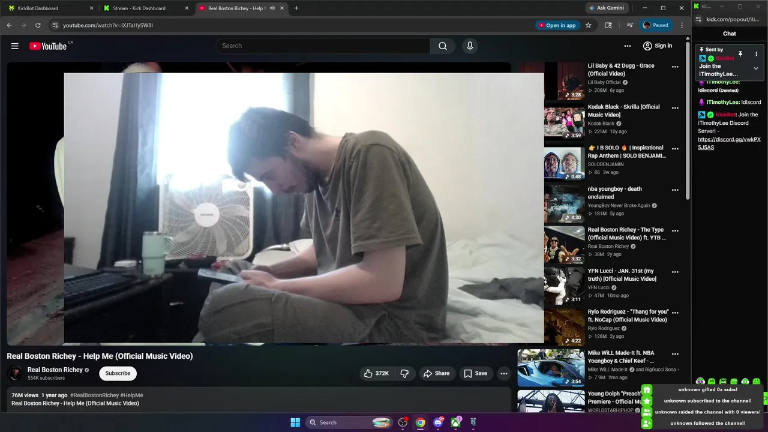The height and width of the screenshot is (432, 768).
Task: Open Lil Baby & 42 Dugg - Grace thumbnail
Action: pyautogui.click(x=565, y=81)
